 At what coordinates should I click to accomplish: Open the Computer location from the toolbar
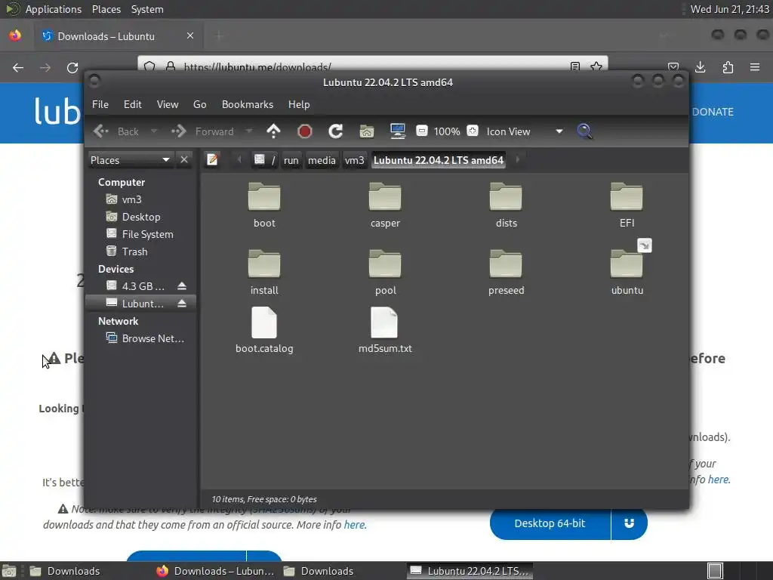[397, 131]
